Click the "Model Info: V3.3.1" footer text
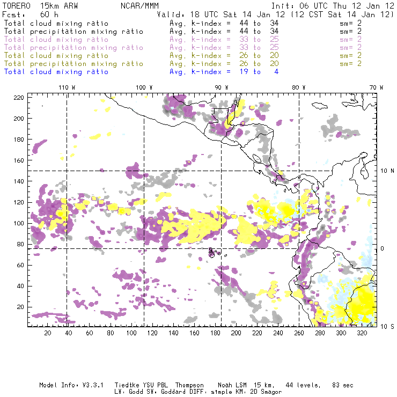 [71, 385]
